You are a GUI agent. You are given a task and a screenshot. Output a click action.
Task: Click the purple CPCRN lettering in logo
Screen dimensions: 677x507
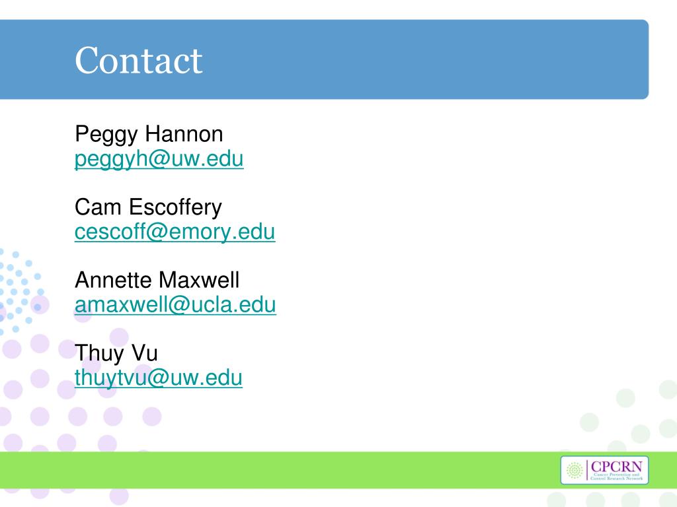616,467
